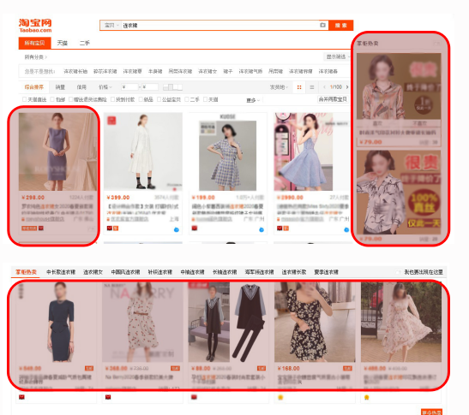This screenshot has width=469, height=415.
Task: Toggle the 天猫 filter checkbox
Action: 205,99
